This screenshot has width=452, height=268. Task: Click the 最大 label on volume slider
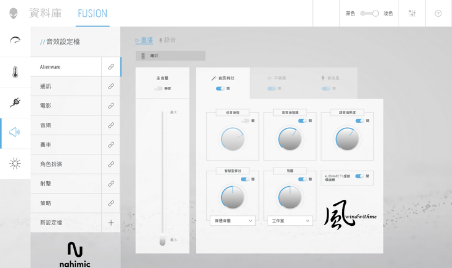click(174, 112)
